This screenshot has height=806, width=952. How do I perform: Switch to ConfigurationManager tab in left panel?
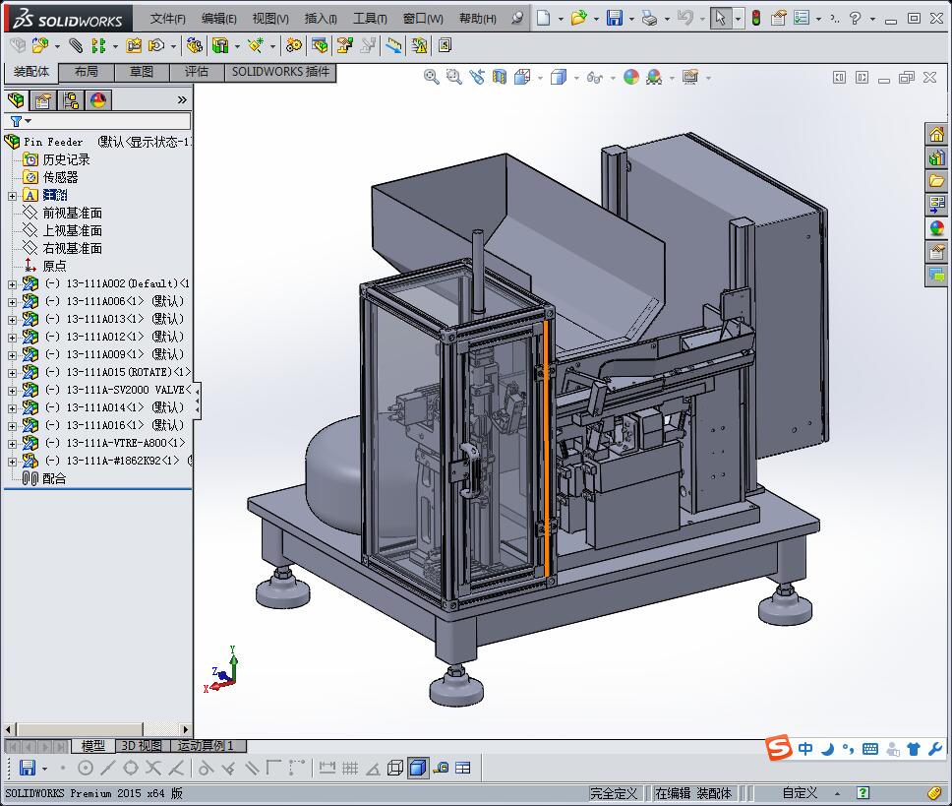click(71, 99)
